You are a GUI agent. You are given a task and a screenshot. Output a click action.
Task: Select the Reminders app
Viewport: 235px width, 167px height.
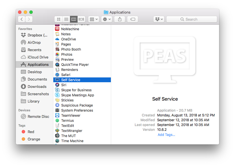click(82, 70)
